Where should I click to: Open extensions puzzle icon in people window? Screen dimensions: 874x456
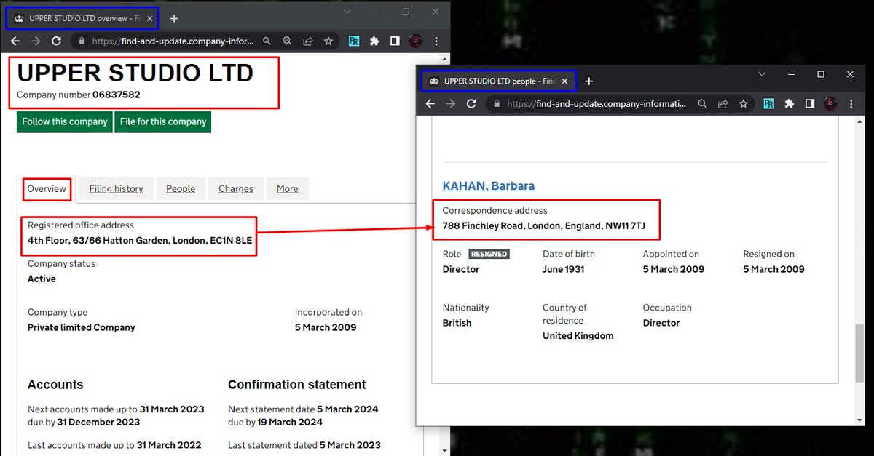point(789,104)
